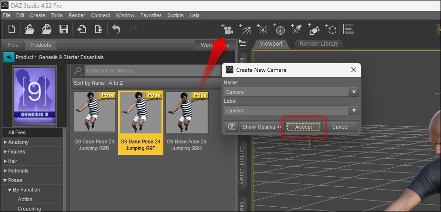
Task: Open the Scripts menu
Action: pos(176,15)
